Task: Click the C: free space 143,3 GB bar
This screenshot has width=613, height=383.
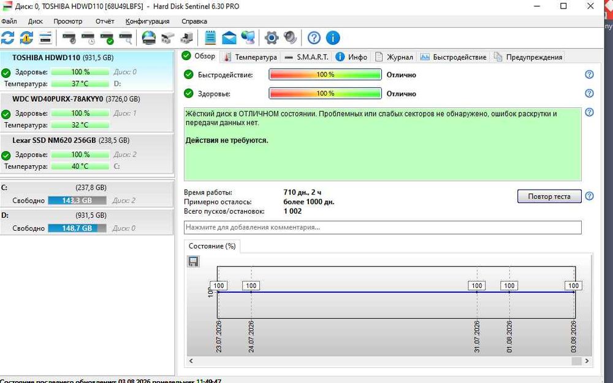Action: tap(77, 201)
